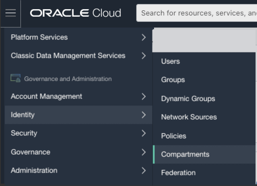
Task: Open the Groups submenu item
Action: coord(173,80)
